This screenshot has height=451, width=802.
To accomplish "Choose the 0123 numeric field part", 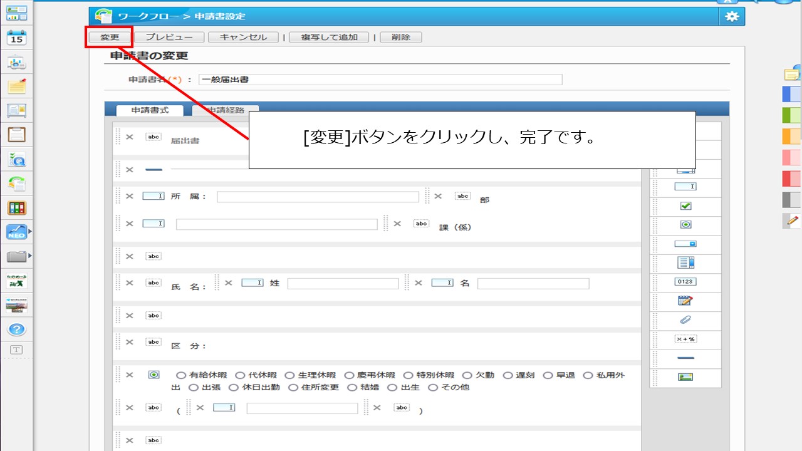I will pyautogui.click(x=685, y=282).
